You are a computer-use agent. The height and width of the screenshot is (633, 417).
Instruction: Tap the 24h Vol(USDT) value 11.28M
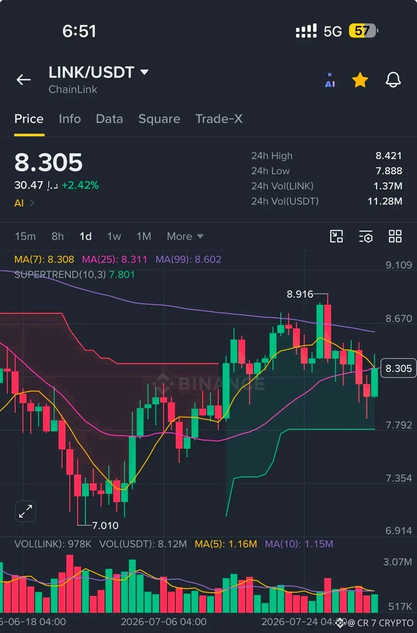[x=385, y=201]
